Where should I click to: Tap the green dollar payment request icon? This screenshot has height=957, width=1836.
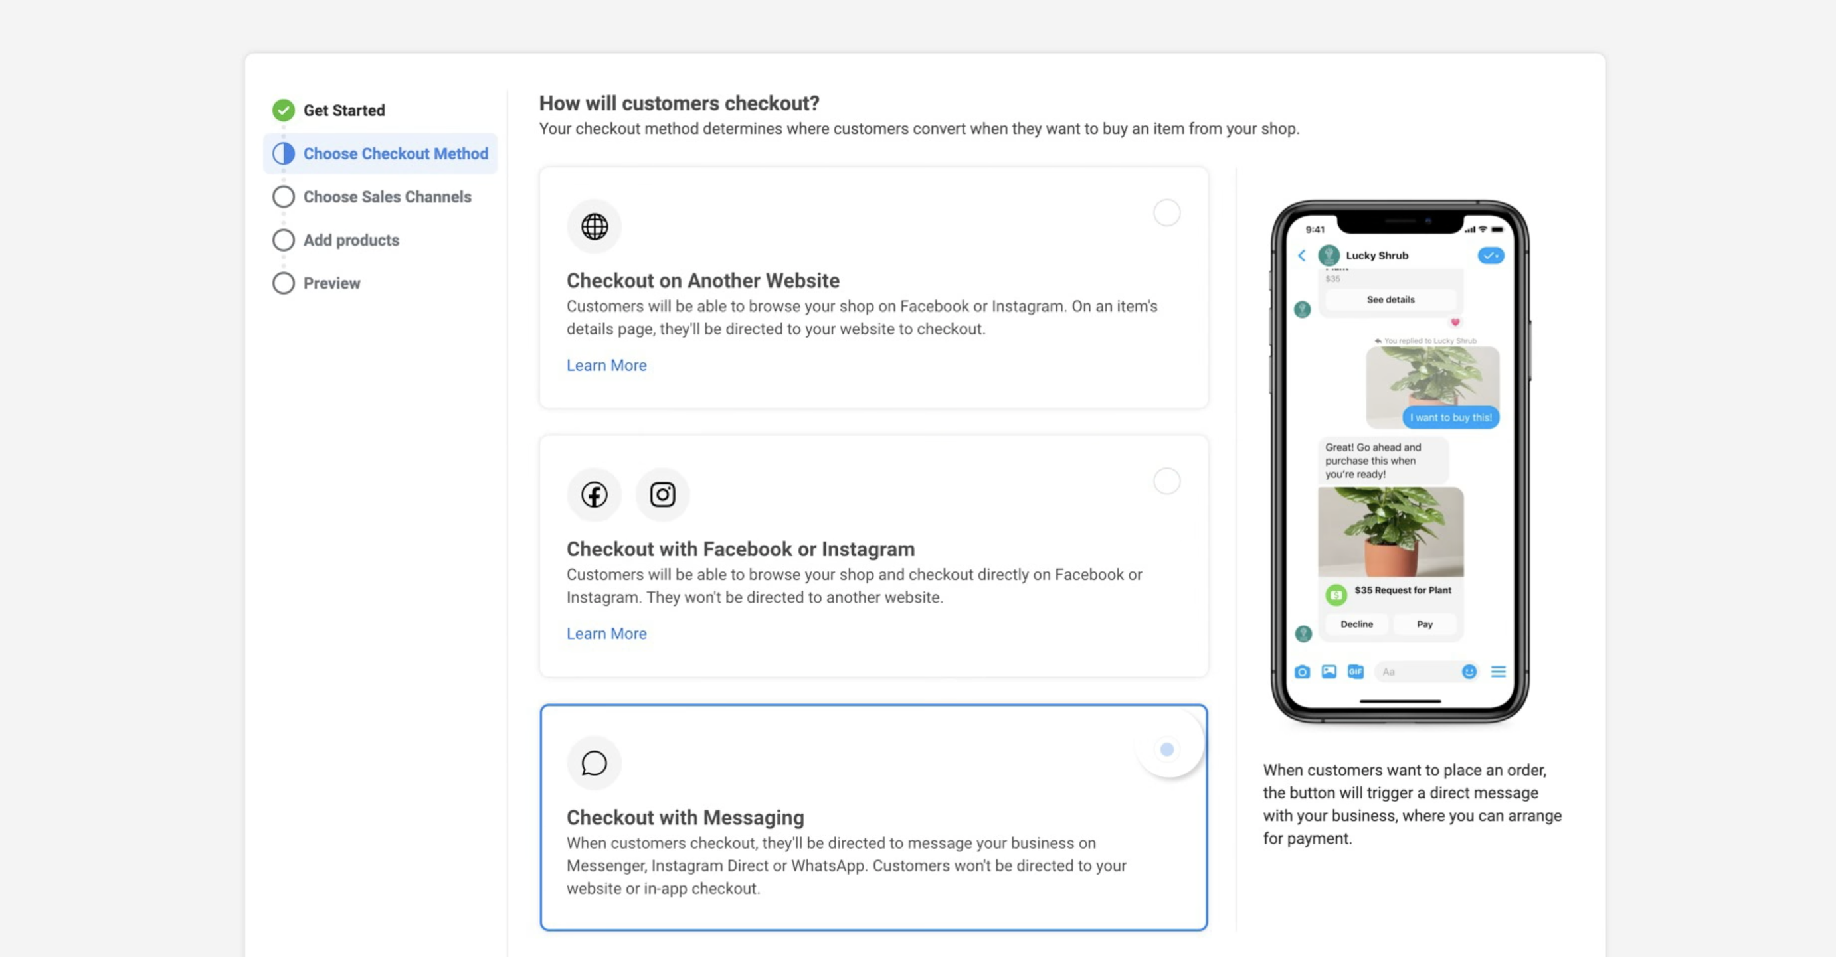1336,595
